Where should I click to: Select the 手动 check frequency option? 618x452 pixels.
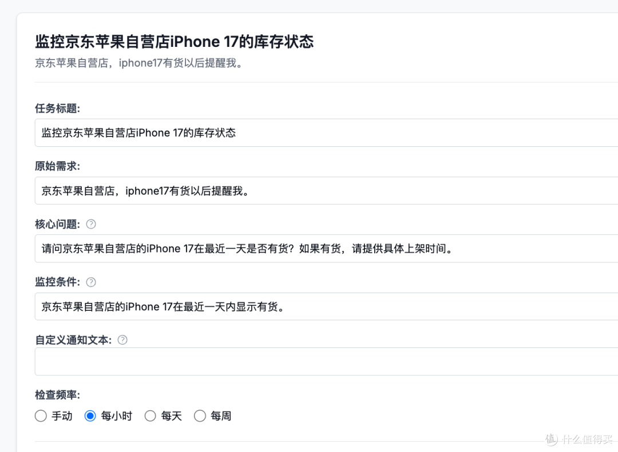(x=41, y=416)
